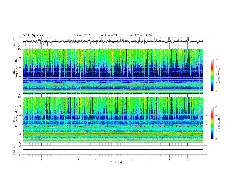Select the "ch.2 Frequency (kHz)" axis label
This screenshot has height=179, width=232.
click(x=15, y=116)
